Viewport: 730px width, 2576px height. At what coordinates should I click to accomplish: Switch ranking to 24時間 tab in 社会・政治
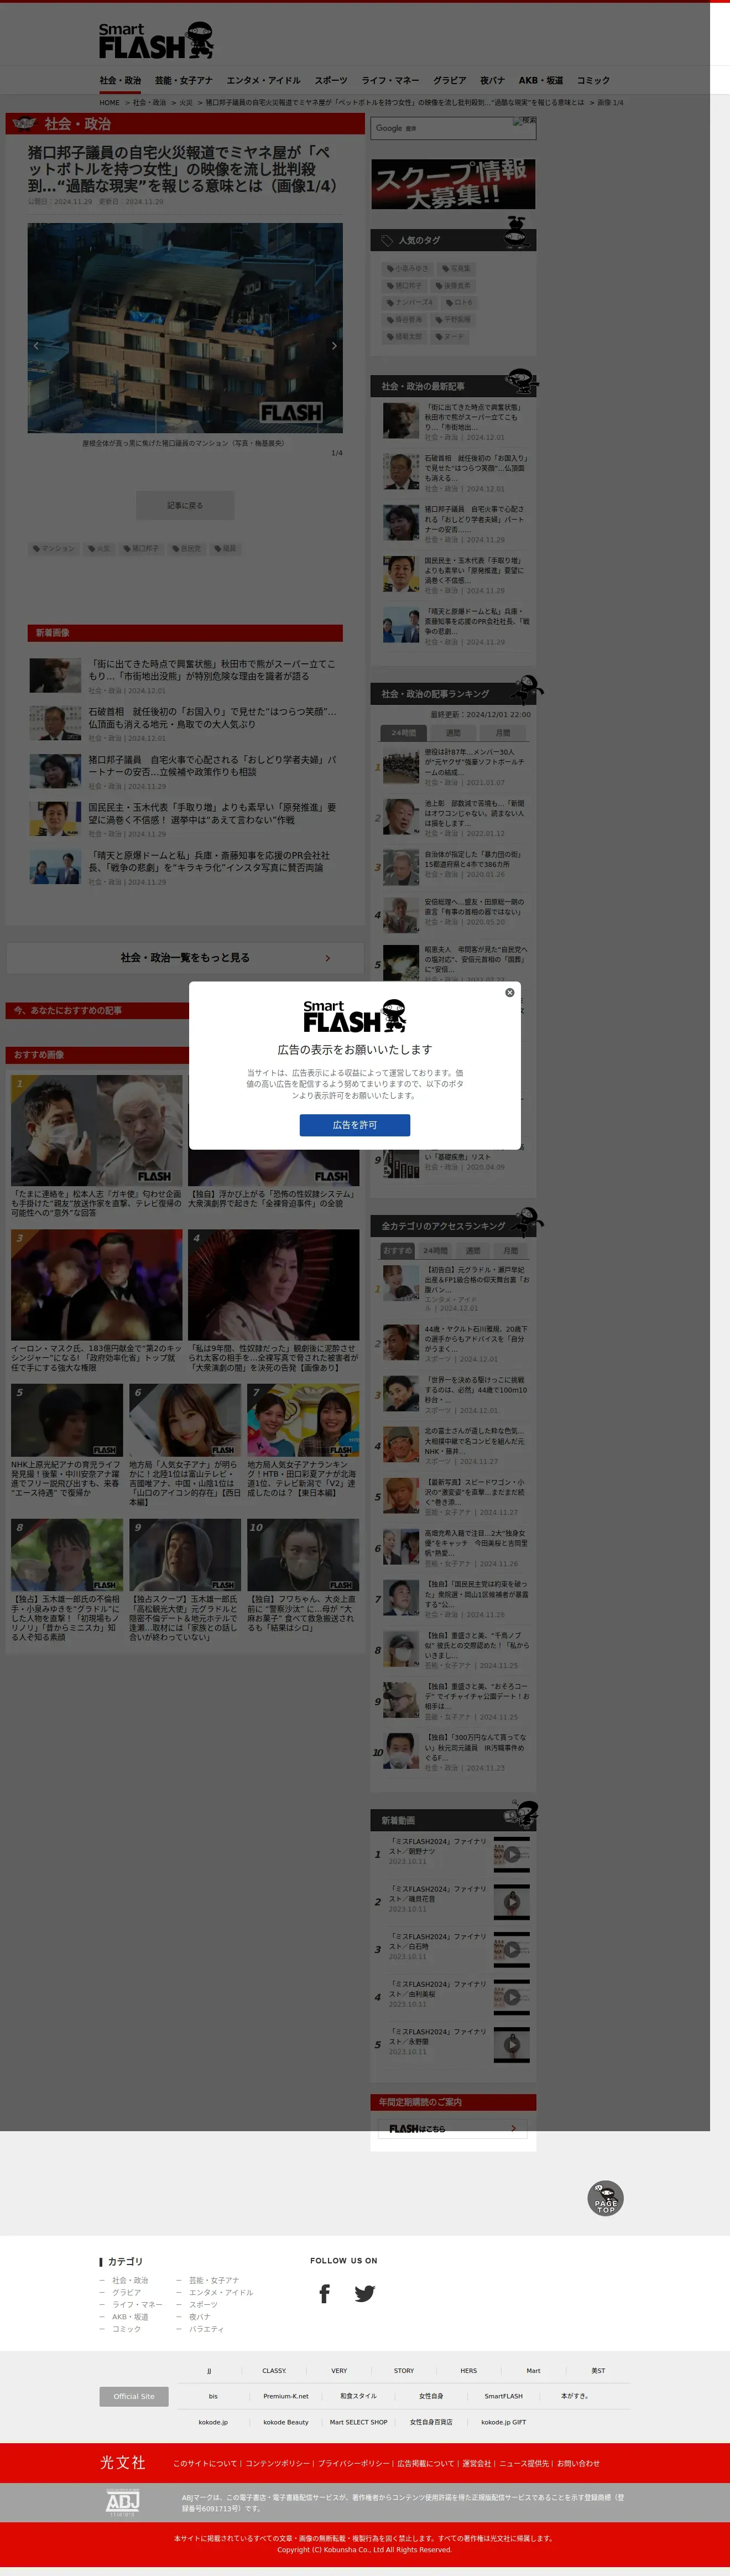click(x=404, y=732)
